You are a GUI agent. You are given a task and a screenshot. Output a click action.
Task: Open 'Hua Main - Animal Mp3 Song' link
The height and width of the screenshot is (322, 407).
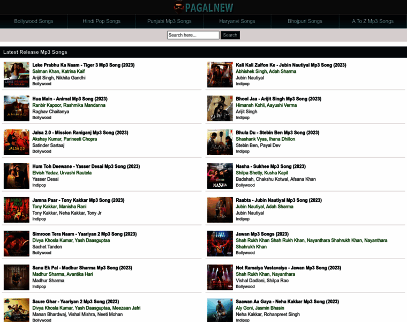point(70,99)
